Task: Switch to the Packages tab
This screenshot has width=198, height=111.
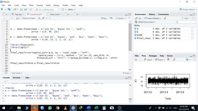Action: pyautogui.click(x=153, y=56)
